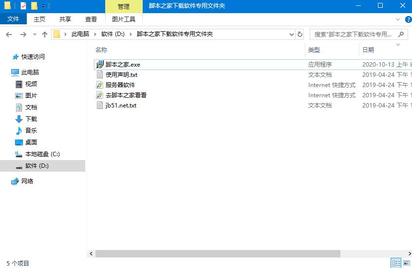The height and width of the screenshot is (268, 412).
Task: Click the 服务器软件 shortcut icon
Action: coord(100,85)
